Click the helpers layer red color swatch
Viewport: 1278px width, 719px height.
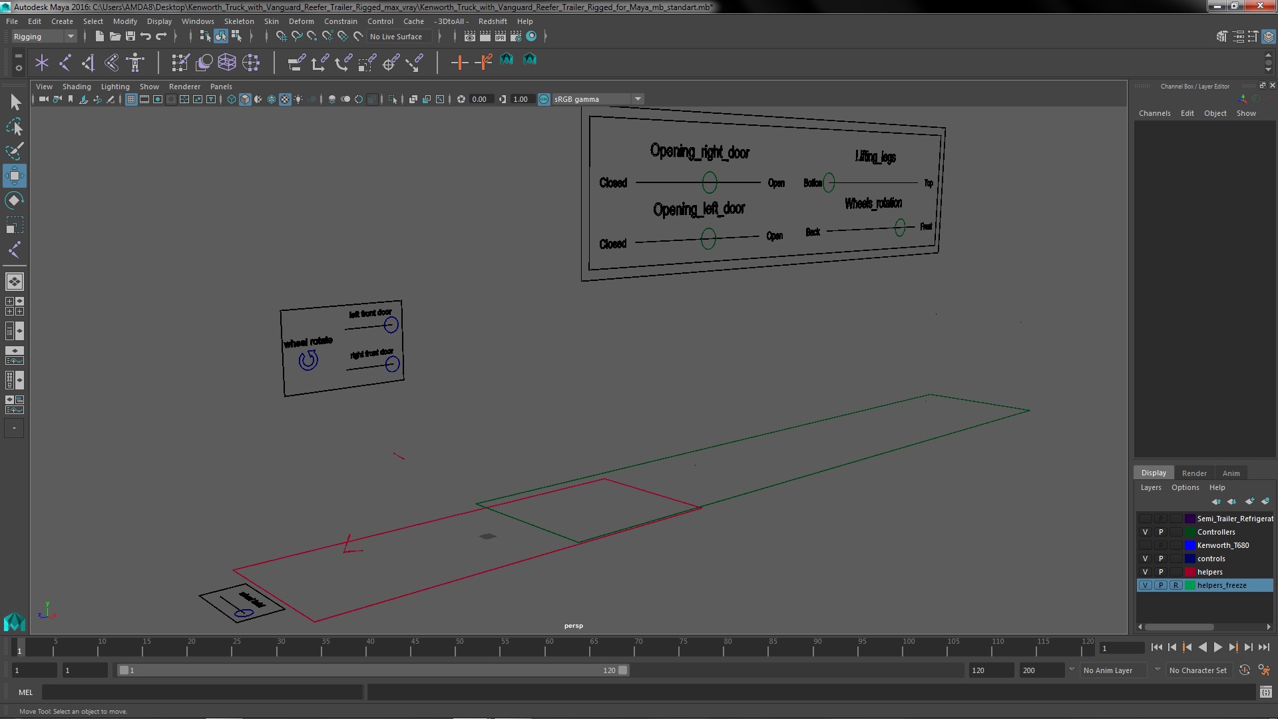pos(1189,572)
